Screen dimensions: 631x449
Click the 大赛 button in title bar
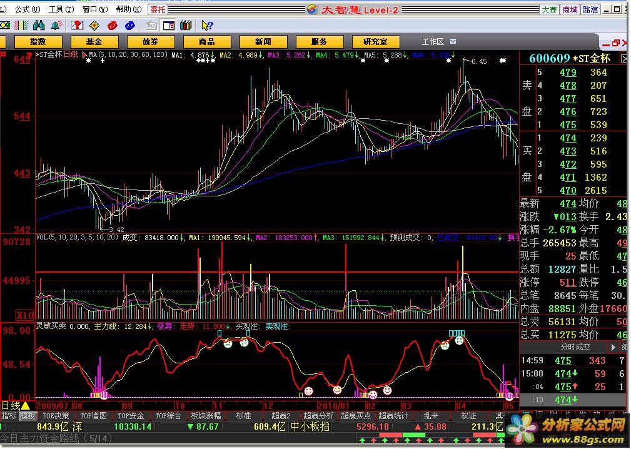coord(549,9)
